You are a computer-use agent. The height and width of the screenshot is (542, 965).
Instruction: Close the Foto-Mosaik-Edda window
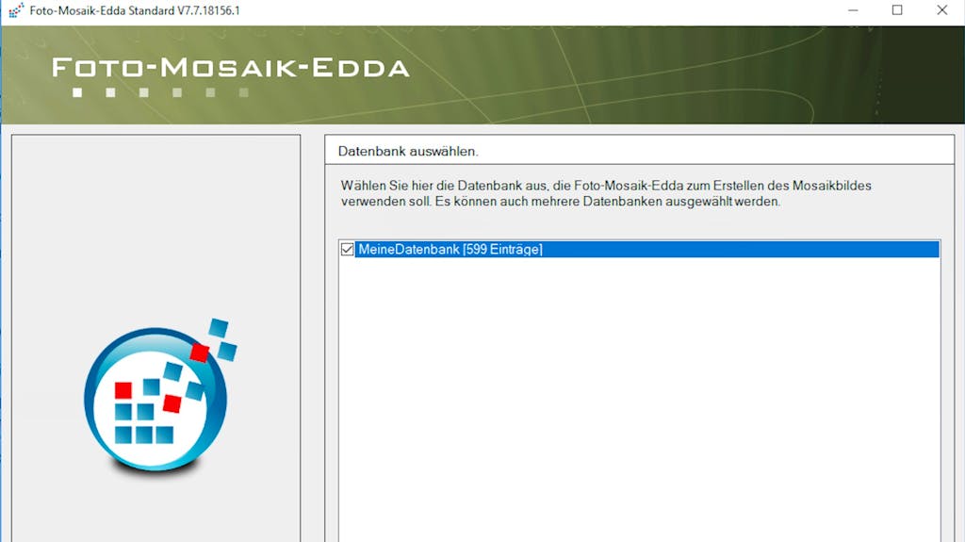click(942, 10)
